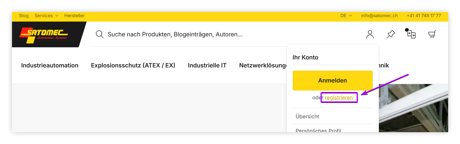
Task: Expand the Services dropdown menu
Action: pos(46,16)
